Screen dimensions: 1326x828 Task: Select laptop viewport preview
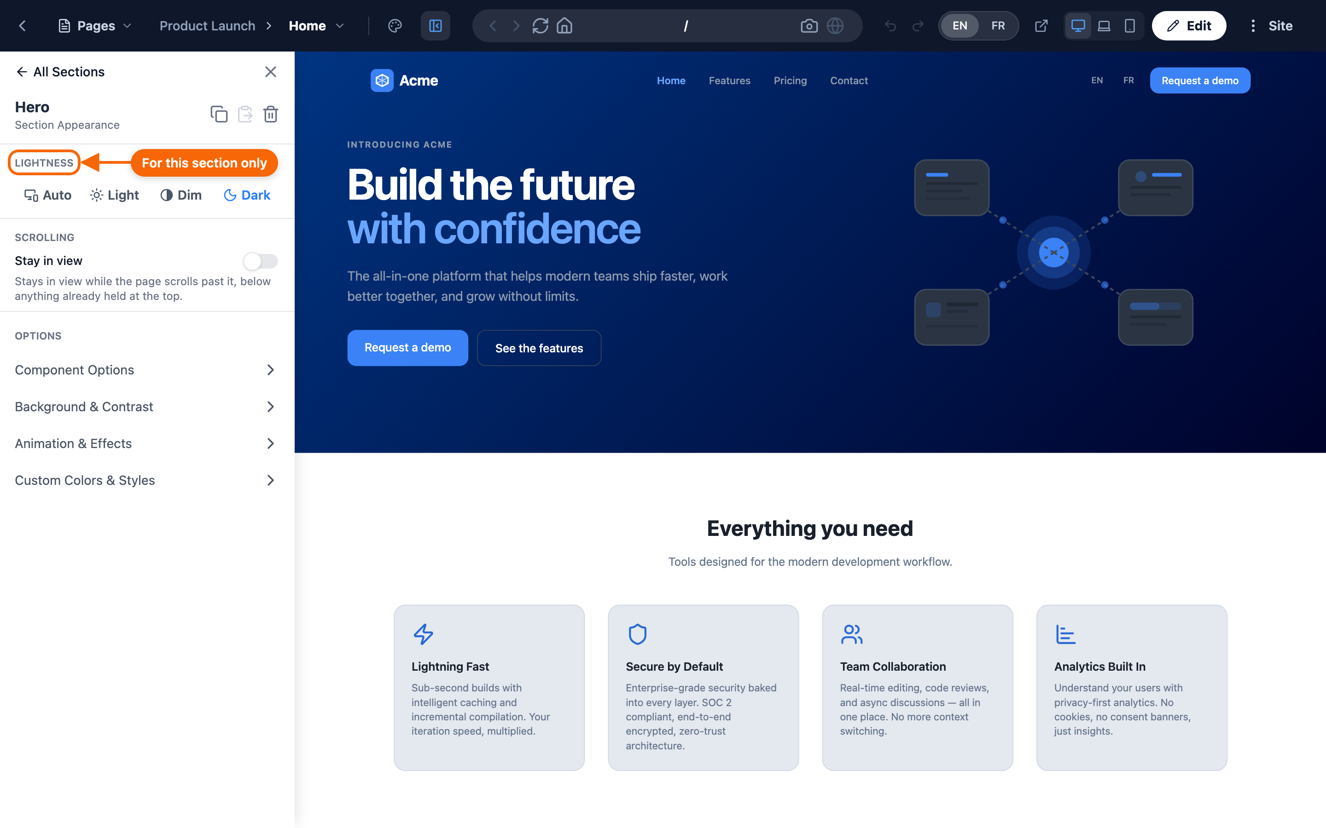coord(1104,26)
